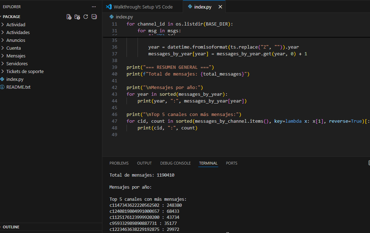Viewport: 370px width, 233px height.
Task: Select the Tickets de soporte folder
Action: 25,71
